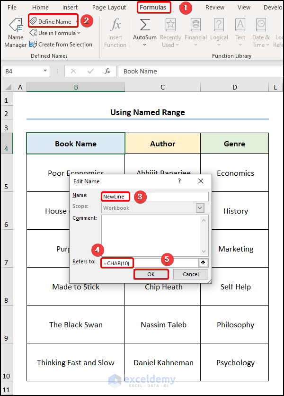Expand the Define Name dropdown arrow
This screenshot has width=284, height=396.
tap(77, 22)
